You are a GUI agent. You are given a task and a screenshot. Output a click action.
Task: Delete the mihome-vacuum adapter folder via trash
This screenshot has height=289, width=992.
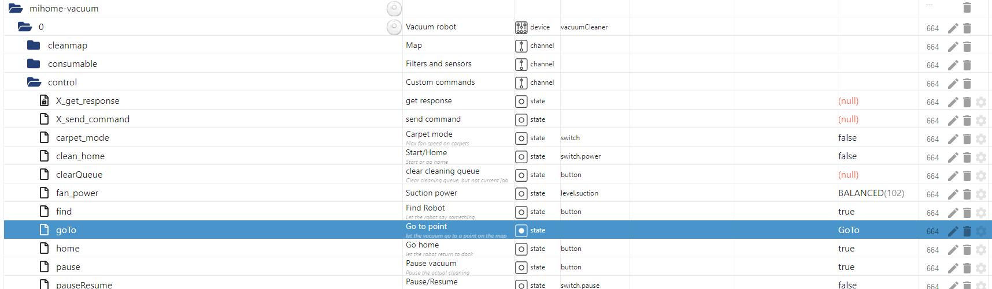coord(967,7)
